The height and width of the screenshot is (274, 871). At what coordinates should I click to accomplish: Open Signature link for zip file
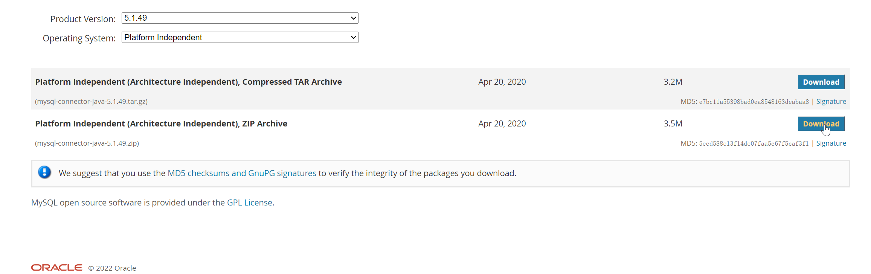(831, 143)
